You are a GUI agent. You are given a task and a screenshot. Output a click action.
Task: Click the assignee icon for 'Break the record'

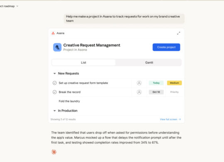pos(139,92)
